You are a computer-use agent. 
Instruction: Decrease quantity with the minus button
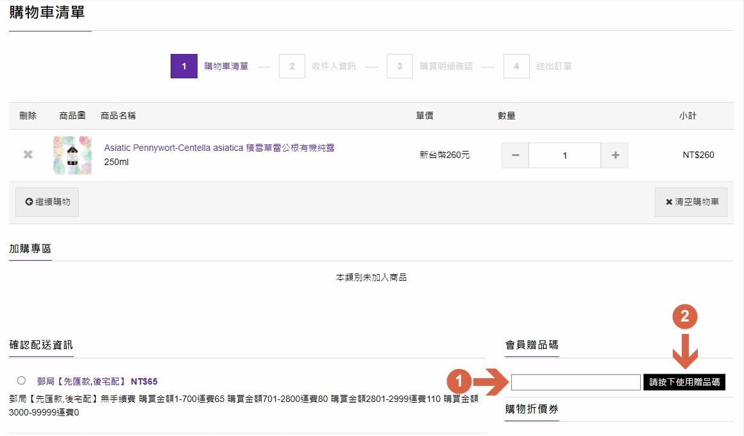(515, 155)
